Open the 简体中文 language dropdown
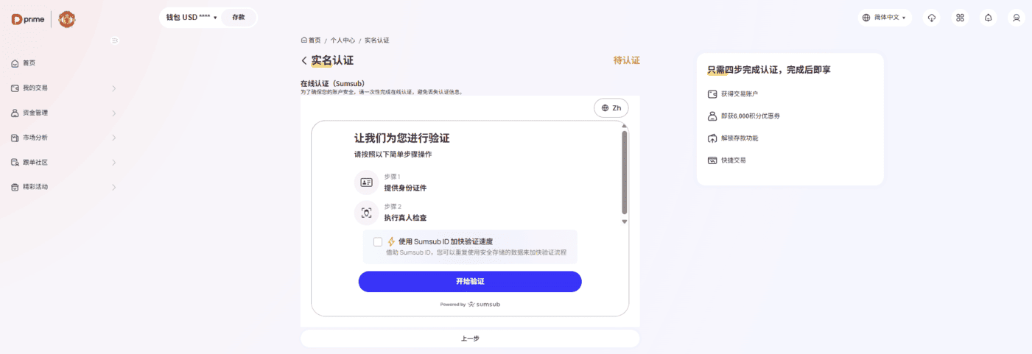This screenshot has height=354, width=1032. (x=885, y=18)
